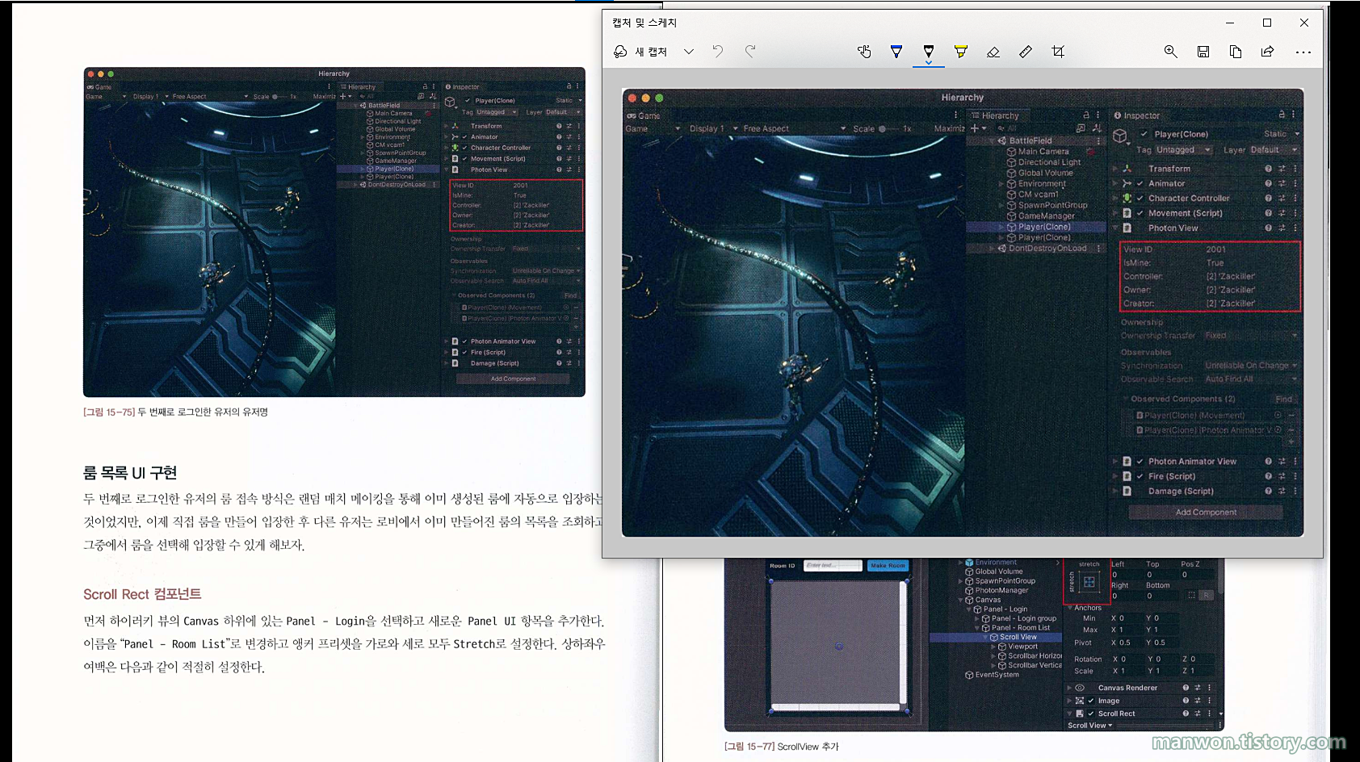
Task: Close the 캡처 및 스케치 window
Action: [x=1304, y=23]
